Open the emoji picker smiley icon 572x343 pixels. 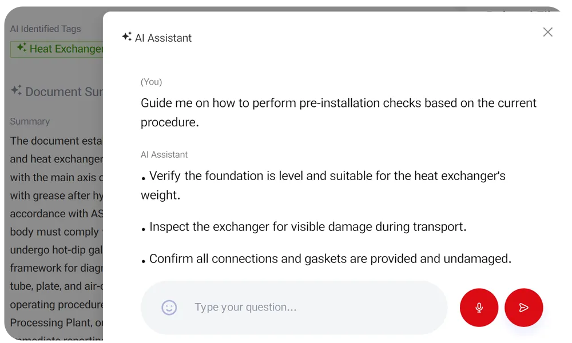click(x=169, y=308)
